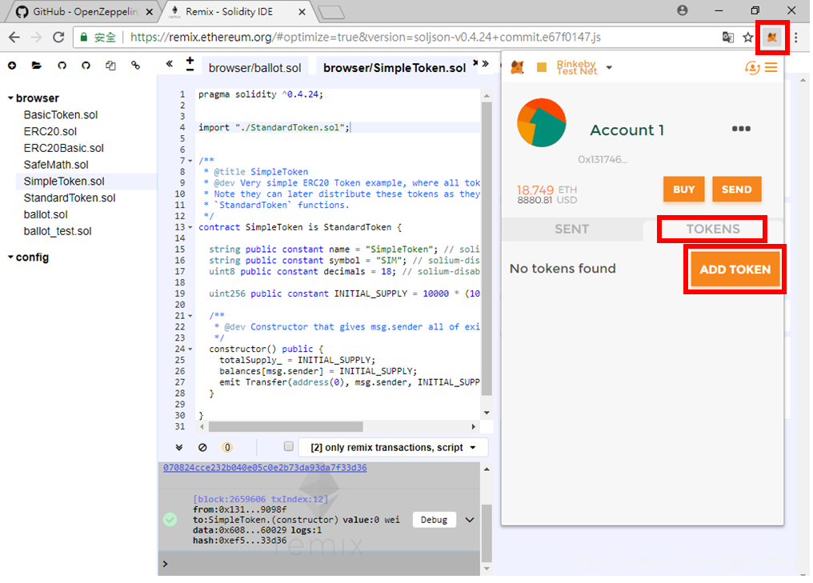
Task: Expand transaction details chevron beside Debug
Action: click(x=470, y=520)
